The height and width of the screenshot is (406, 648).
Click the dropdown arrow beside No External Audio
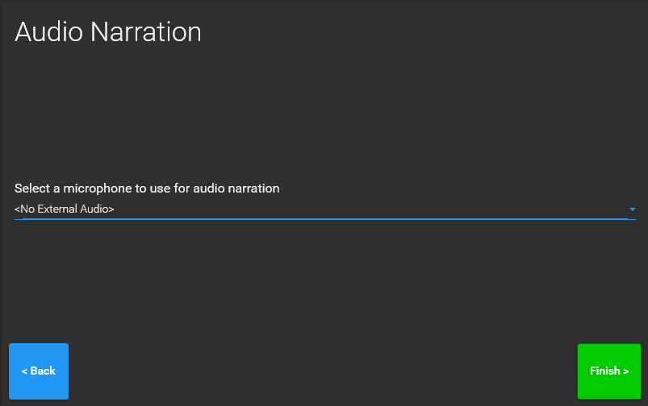633,209
